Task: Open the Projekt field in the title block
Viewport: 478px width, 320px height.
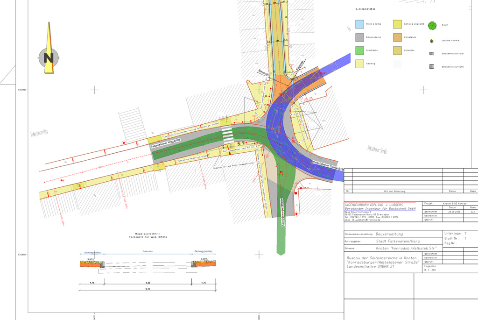Action: click(430, 204)
